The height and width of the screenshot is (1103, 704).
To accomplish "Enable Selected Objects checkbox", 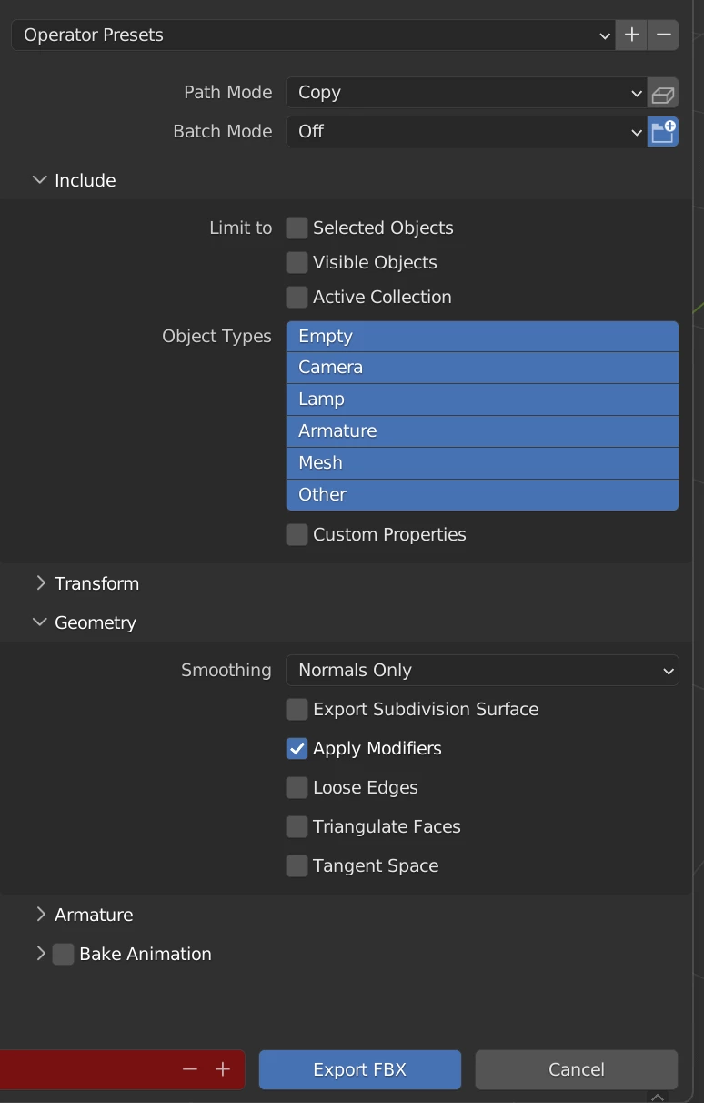I will (297, 228).
